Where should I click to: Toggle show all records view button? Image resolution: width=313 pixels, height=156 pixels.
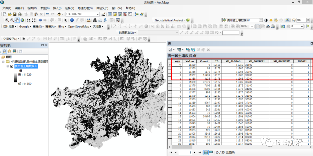tap(206, 152)
